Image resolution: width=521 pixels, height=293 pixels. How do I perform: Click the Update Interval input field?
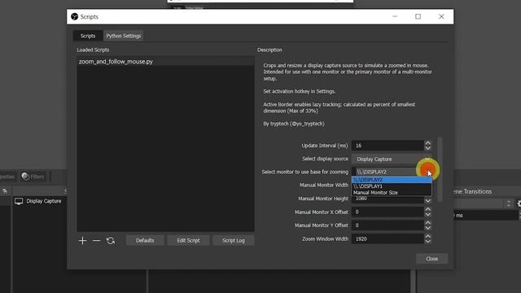(387, 146)
